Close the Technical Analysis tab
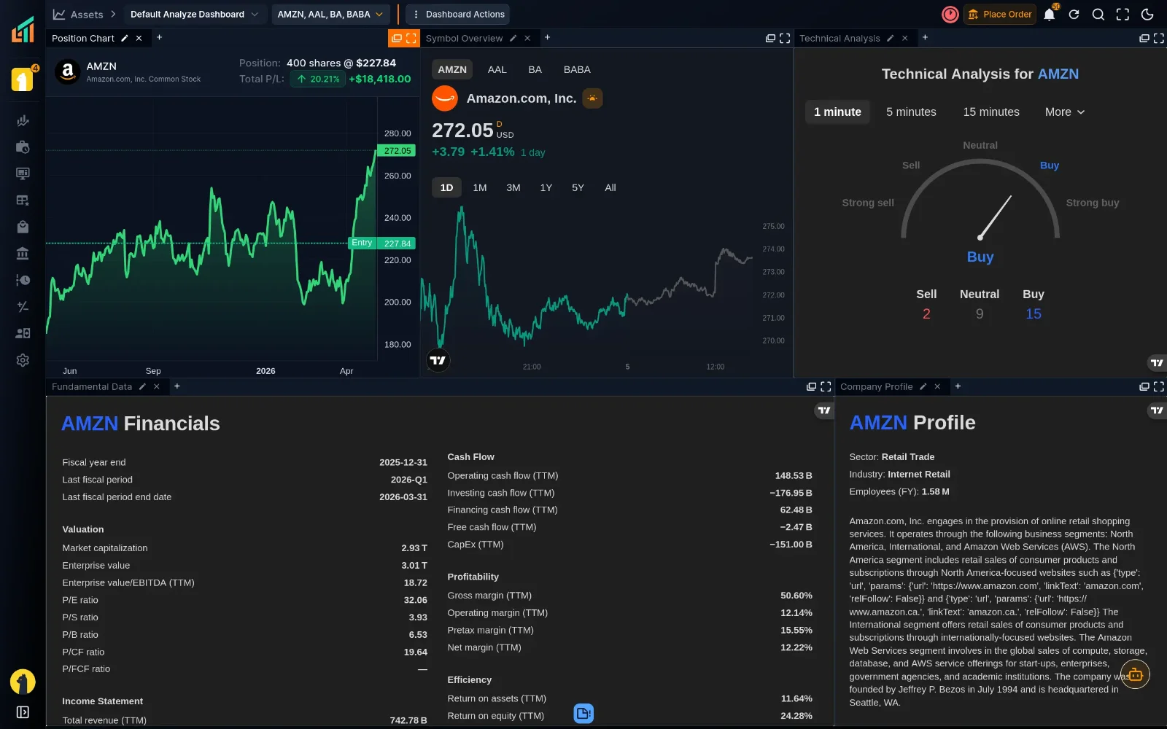 click(904, 38)
